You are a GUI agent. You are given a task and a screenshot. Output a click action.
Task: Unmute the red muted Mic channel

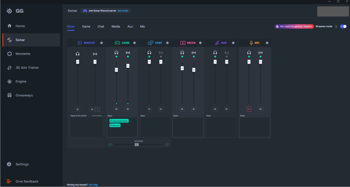point(249,109)
